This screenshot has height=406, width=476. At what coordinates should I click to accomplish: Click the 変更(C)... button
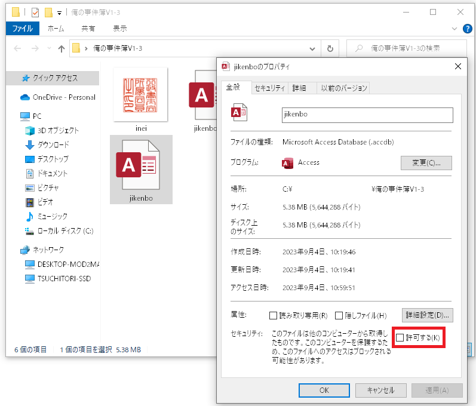pyautogui.click(x=426, y=162)
